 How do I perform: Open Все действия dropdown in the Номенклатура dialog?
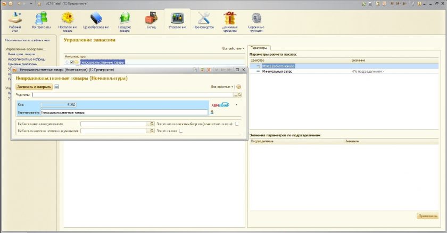[x=222, y=87]
